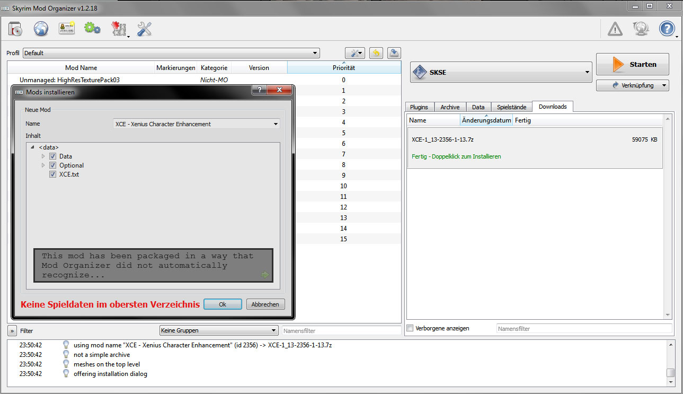Click the Install Mod from archive icon
Viewport: 683px width, 394px height.
click(16, 29)
